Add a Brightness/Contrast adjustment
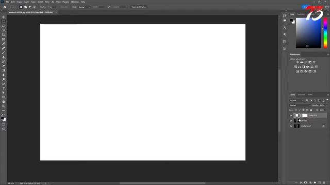 click(x=298, y=62)
